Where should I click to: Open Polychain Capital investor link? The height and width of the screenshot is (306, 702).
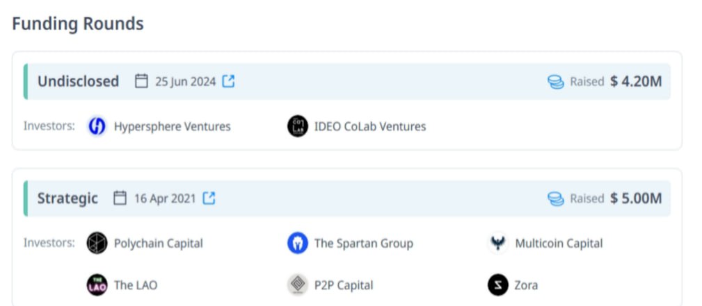[x=159, y=244]
